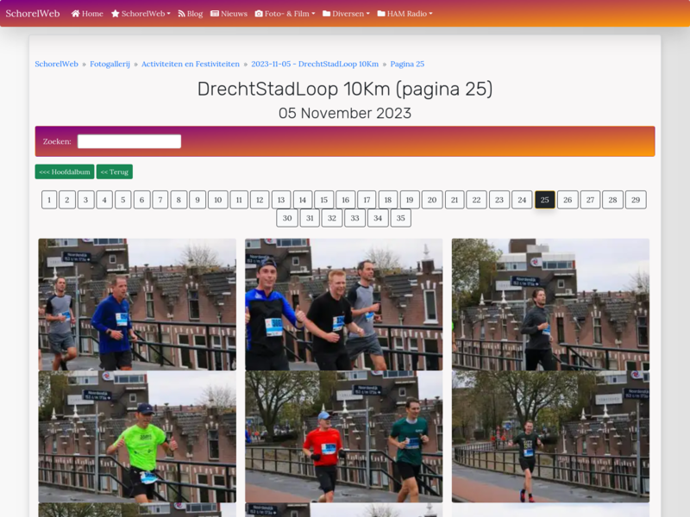Go to page 17
Viewport: 690px width, 517px height.
(x=367, y=200)
